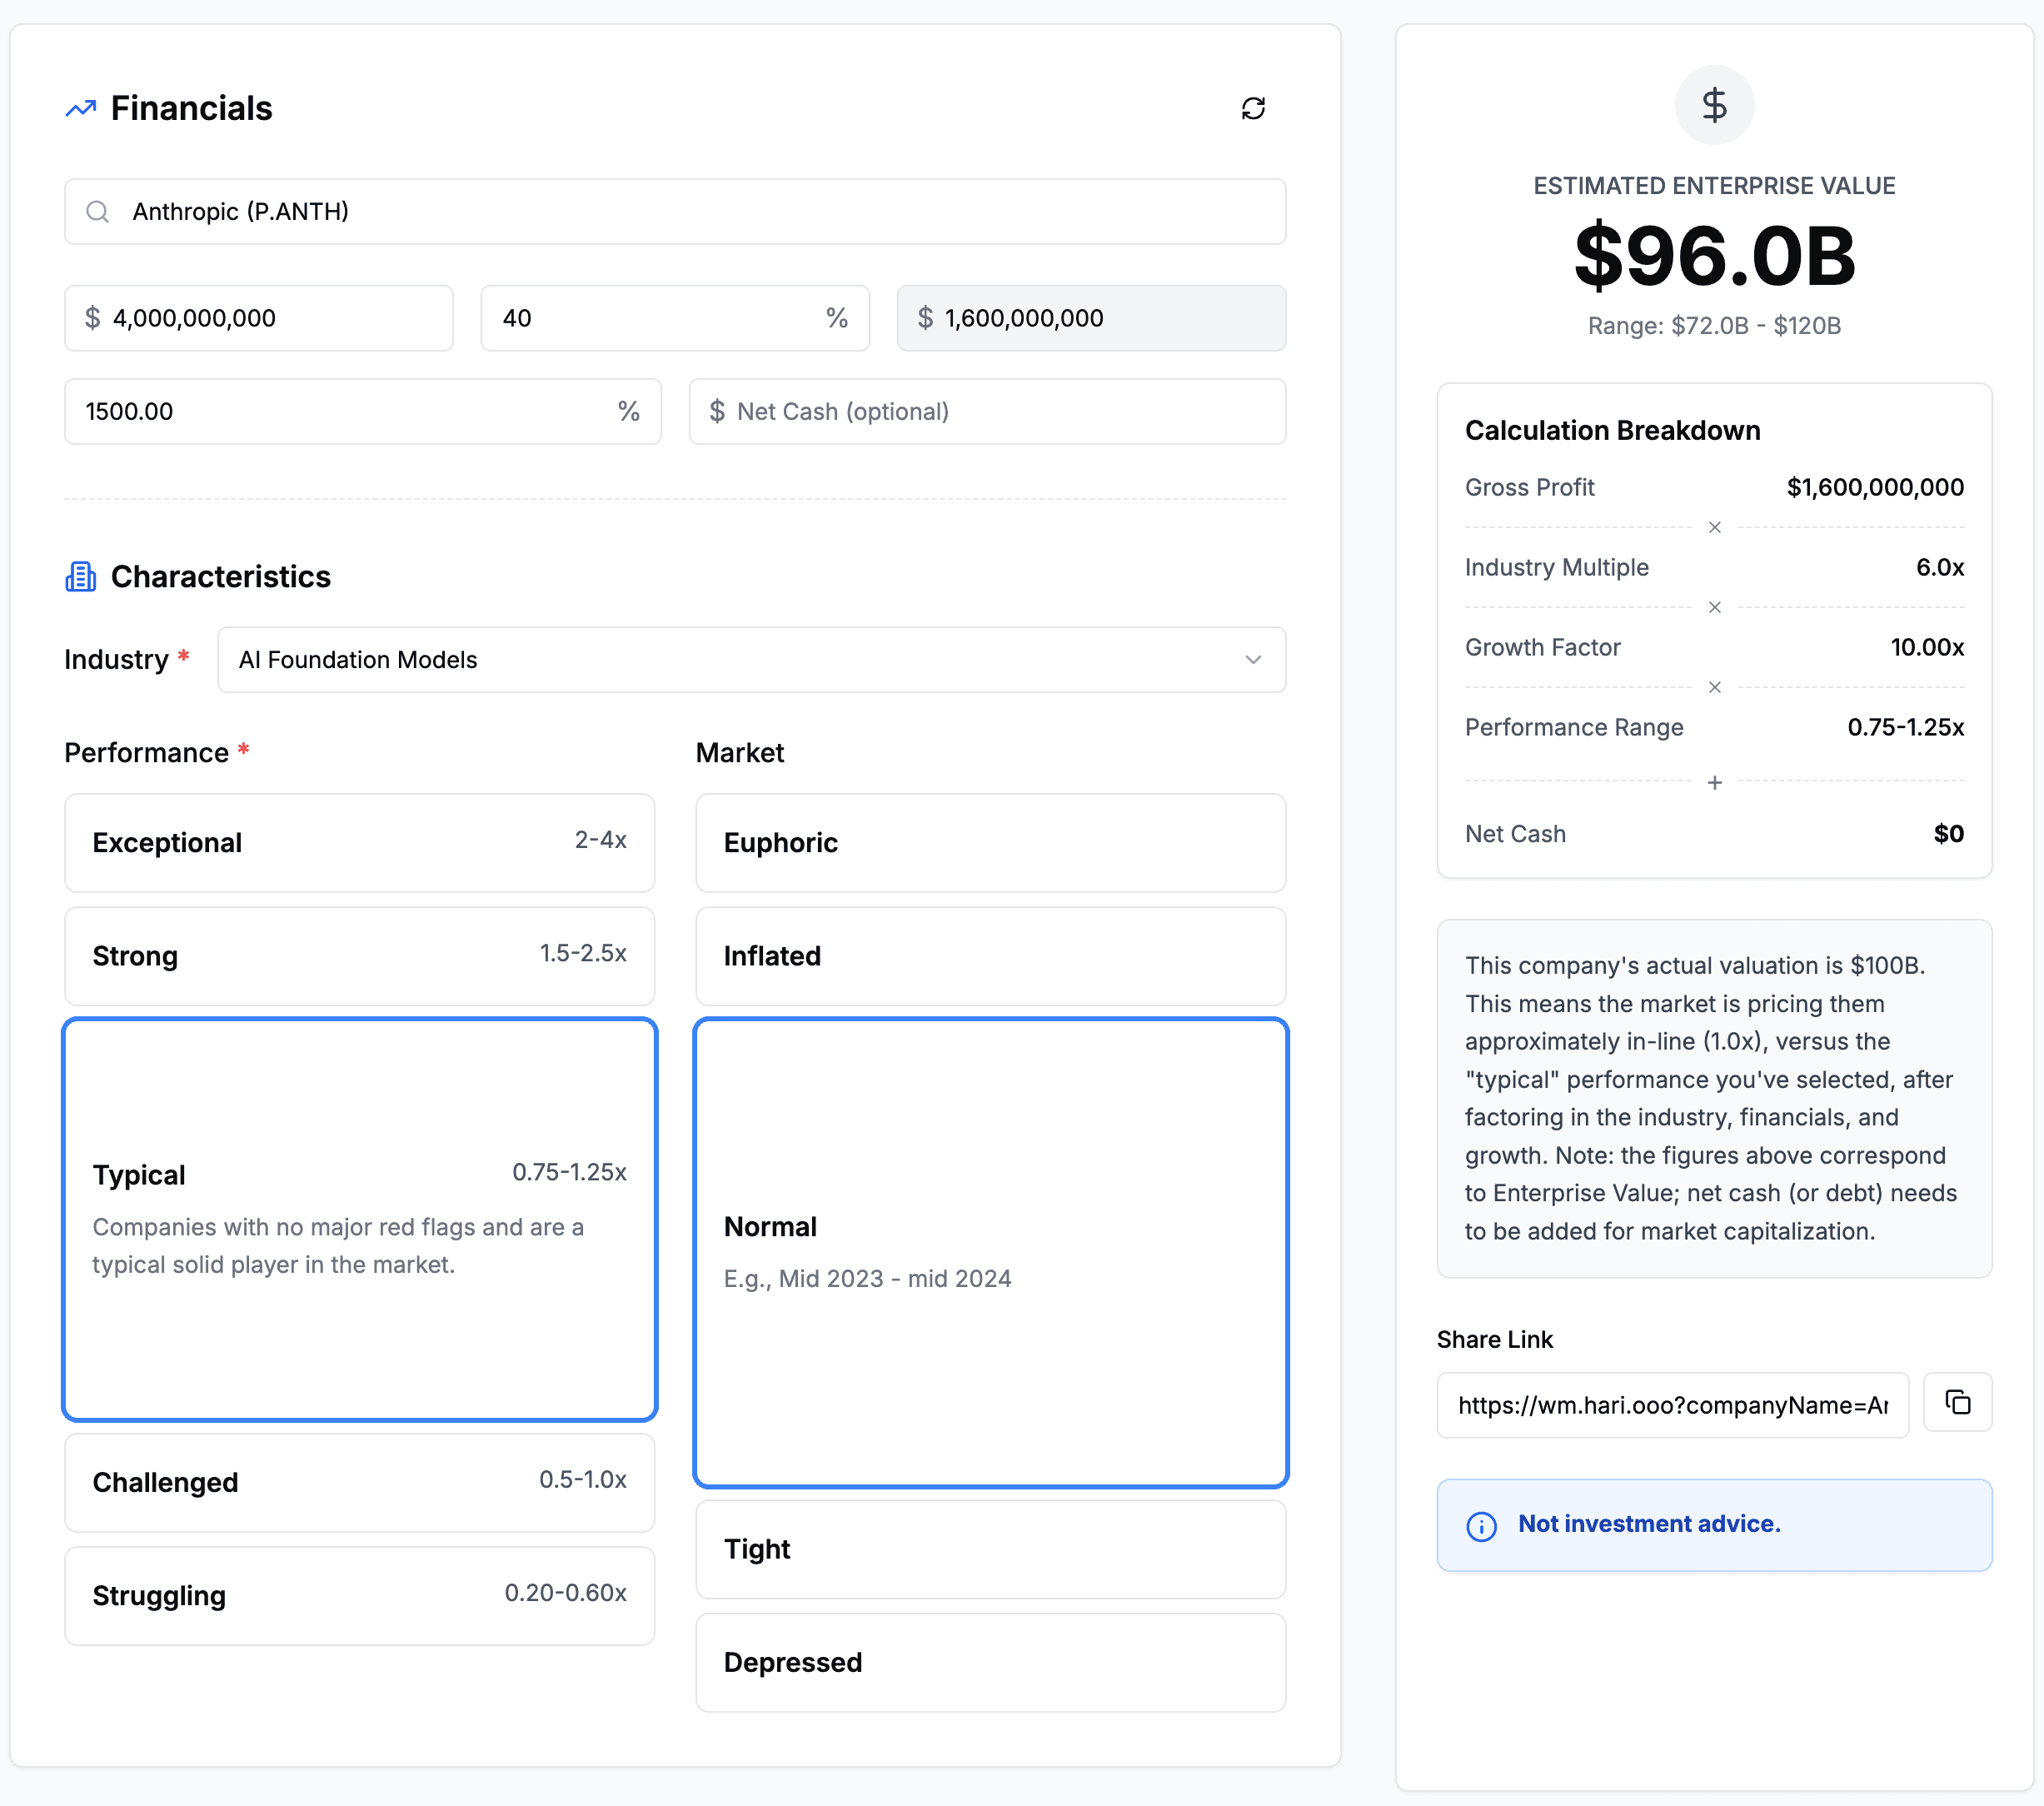This screenshot has height=1806, width=2044.
Task: Click the Industry dropdown chevron arrow
Action: (1252, 660)
